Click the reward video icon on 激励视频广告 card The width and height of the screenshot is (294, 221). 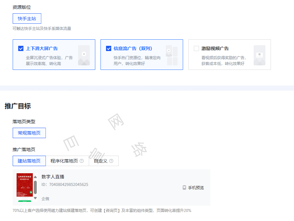click(260, 55)
